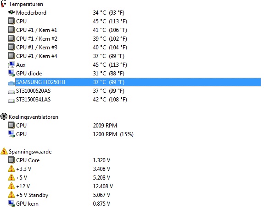This screenshot has height=207, width=264.
Task: Click the Aux sensor monitor icon
Action: pyautogui.click(x=11, y=65)
